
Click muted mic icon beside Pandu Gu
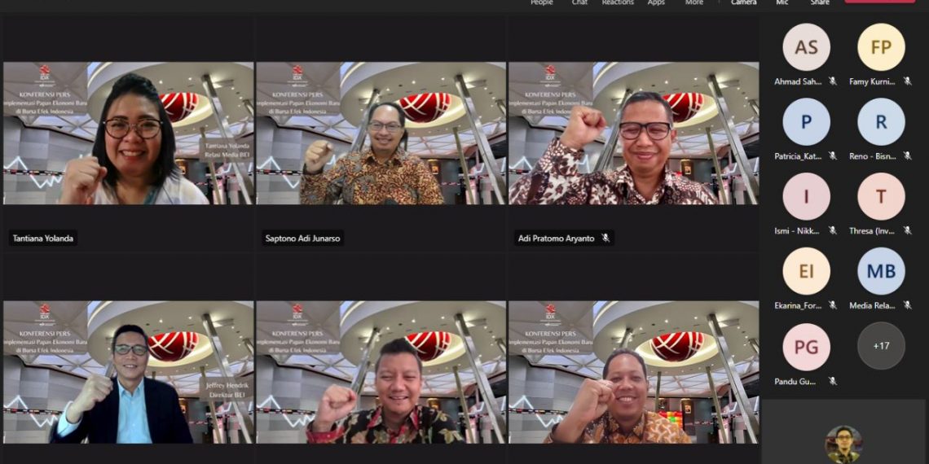(832, 380)
